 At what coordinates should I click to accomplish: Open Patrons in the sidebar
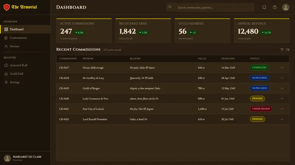click(25, 46)
